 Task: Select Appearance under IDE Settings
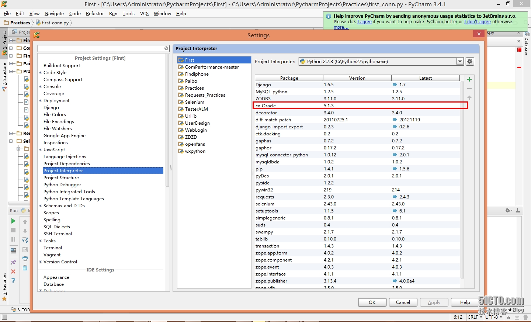56,277
